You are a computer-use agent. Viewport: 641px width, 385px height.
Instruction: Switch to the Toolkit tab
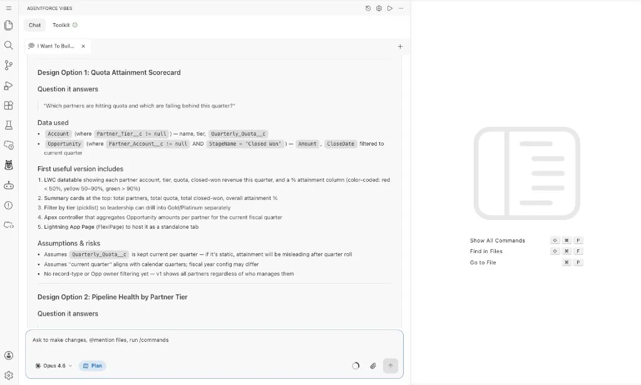[64, 25]
